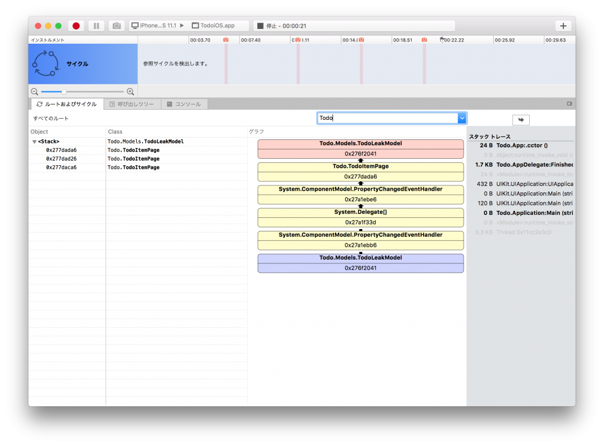
Task: Select object row 0x277daca6
Action: pos(61,167)
